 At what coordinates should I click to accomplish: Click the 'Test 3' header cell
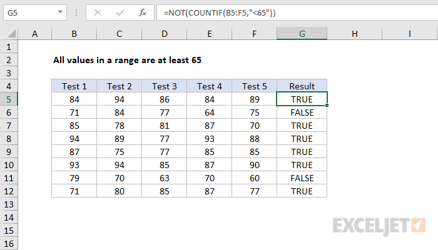click(x=164, y=86)
